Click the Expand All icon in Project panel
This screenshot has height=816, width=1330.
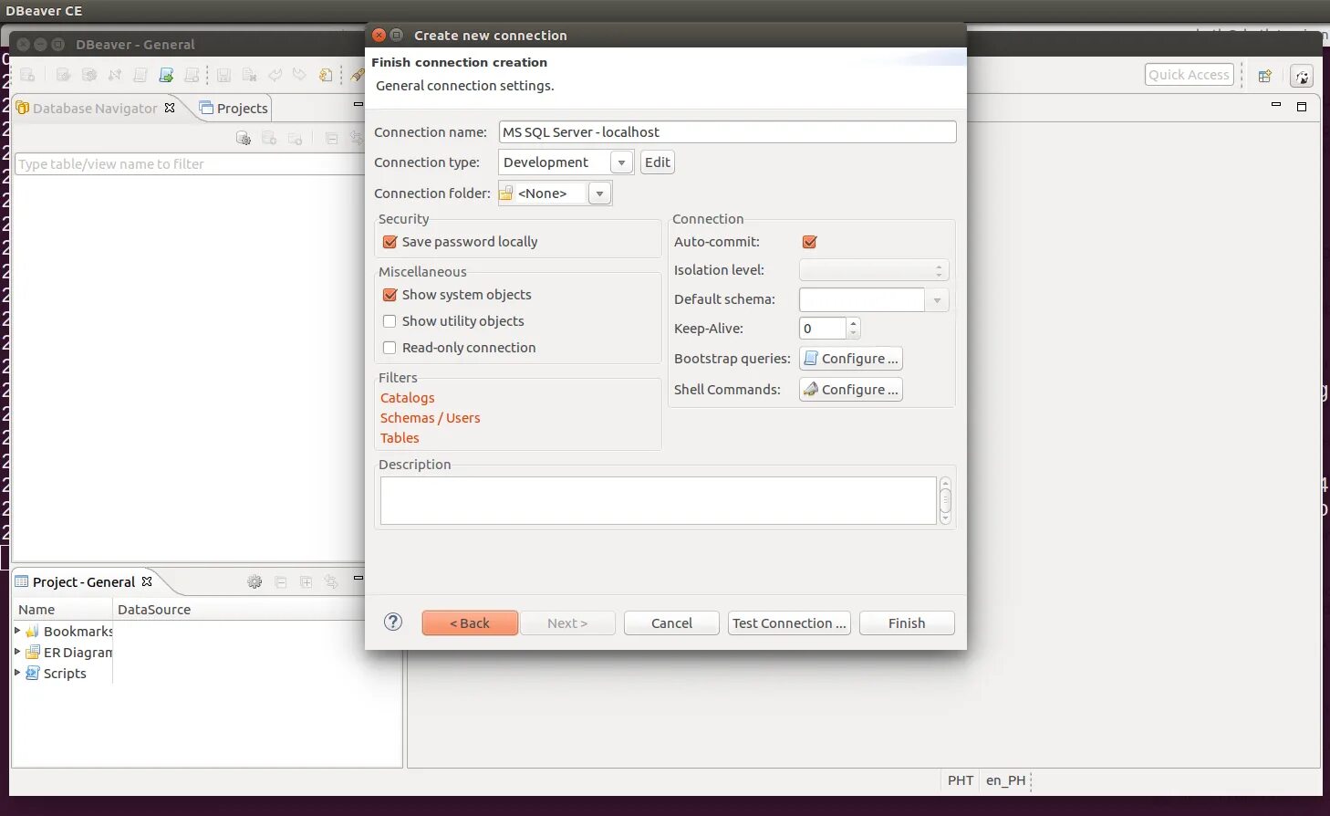pyautogui.click(x=307, y=581)
